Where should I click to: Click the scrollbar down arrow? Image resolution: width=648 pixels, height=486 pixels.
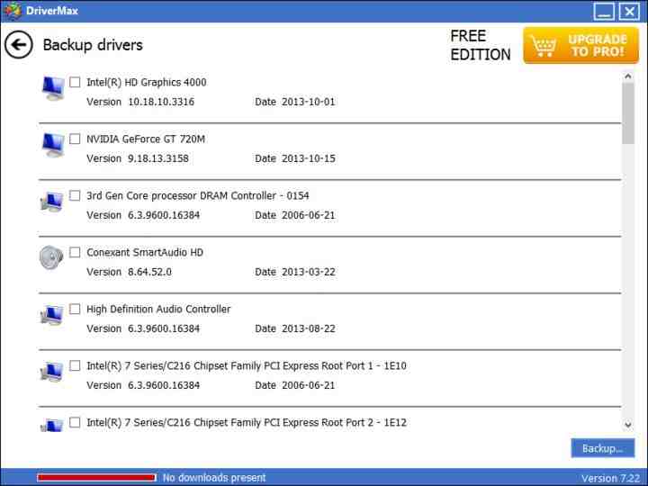tap(628, 425)
